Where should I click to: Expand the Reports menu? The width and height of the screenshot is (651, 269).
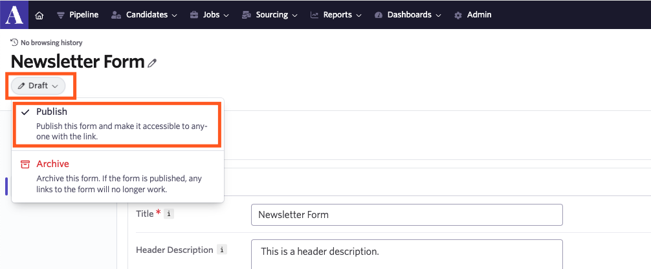point(337,15)
